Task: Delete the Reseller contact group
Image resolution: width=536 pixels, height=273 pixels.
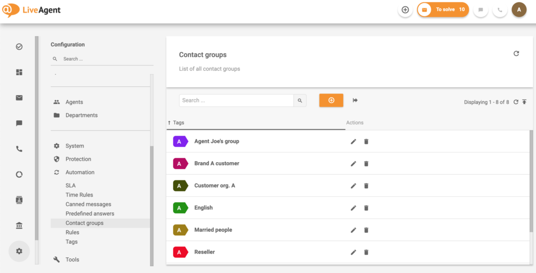Action: pos(366,252)
